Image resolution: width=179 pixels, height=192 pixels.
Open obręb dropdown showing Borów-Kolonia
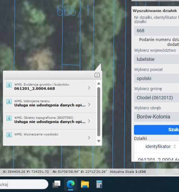[156, 117]
